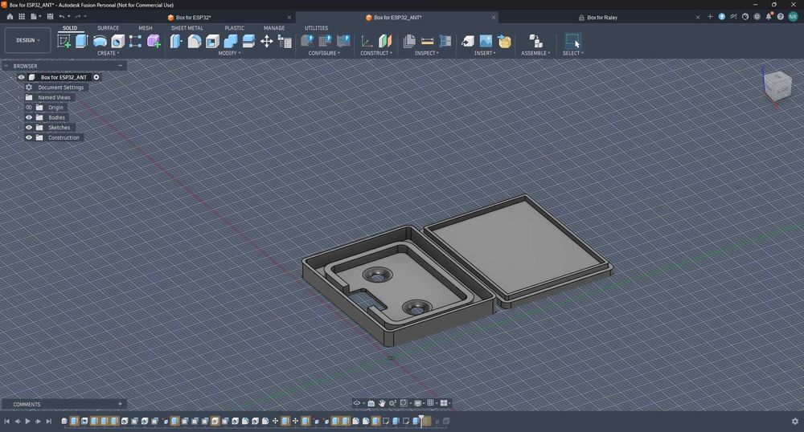Switch to the PLASTIC tab

(x=234, y=28)
